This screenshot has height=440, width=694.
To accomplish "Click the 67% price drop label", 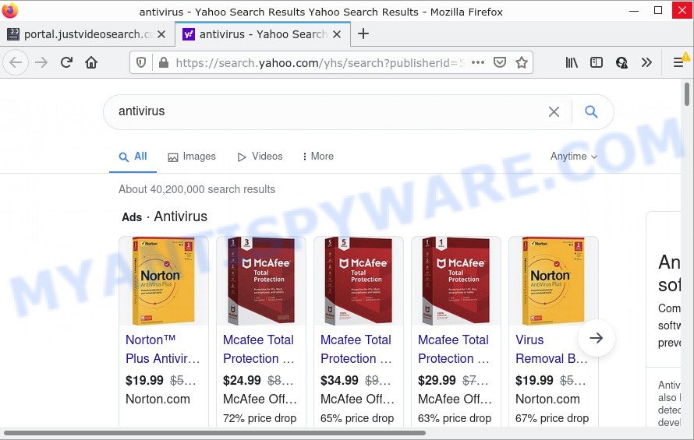I will pos(552,418).
